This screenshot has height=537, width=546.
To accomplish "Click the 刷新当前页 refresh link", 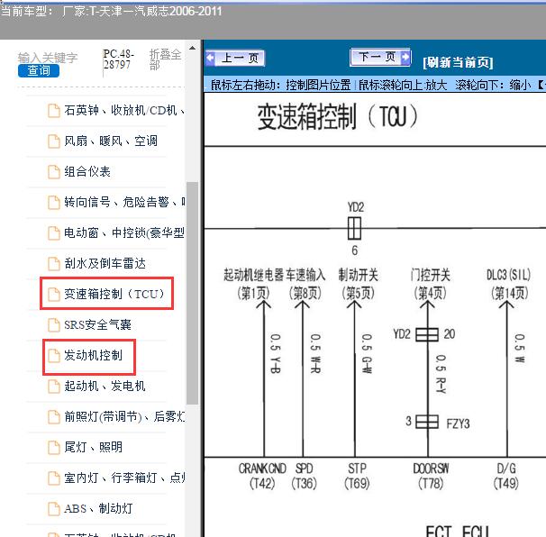I will click(x=458, y=63).
